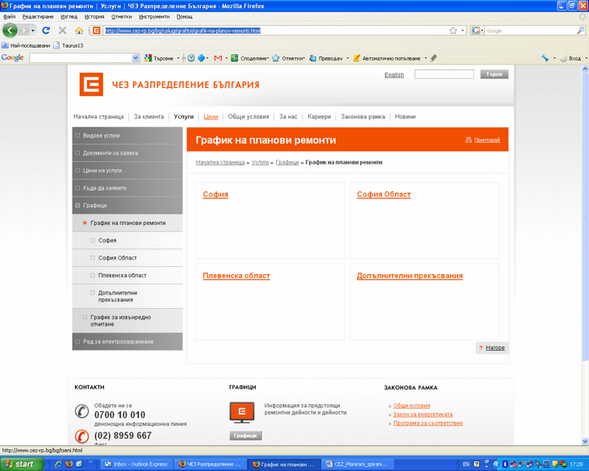
Task: Click the Google logo in the toolbar
Action: coord(12,57)
